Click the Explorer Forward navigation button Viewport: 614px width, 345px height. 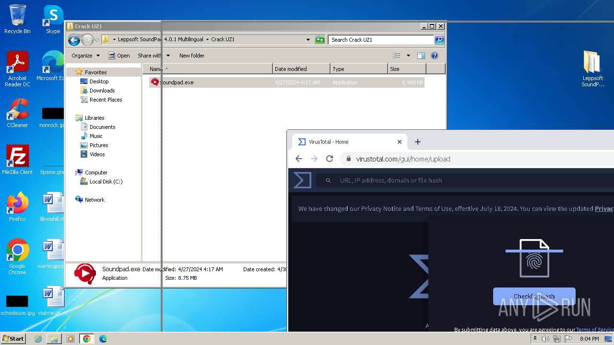87,40
